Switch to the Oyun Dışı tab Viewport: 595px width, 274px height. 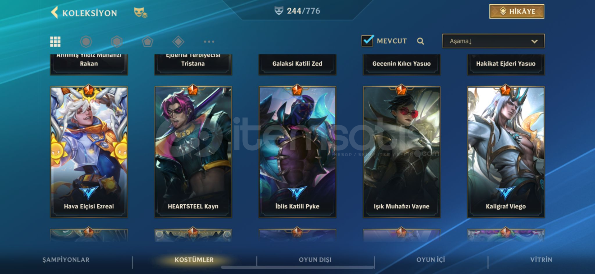coord(315,260)
